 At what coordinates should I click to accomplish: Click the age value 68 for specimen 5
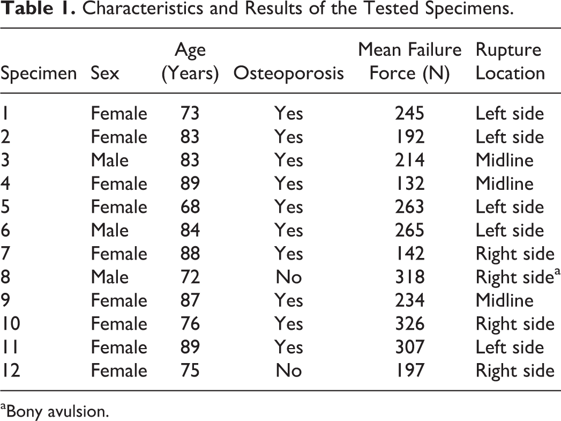pyautogui.click(x=190, y=207)
